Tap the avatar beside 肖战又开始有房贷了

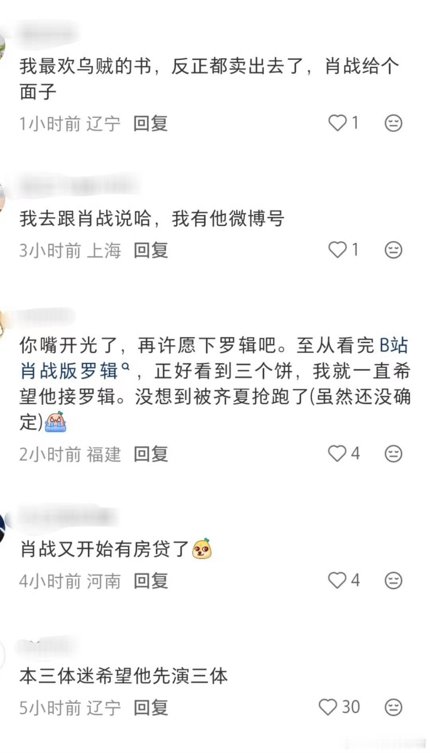pyautogui.click(x=1, y=526)
